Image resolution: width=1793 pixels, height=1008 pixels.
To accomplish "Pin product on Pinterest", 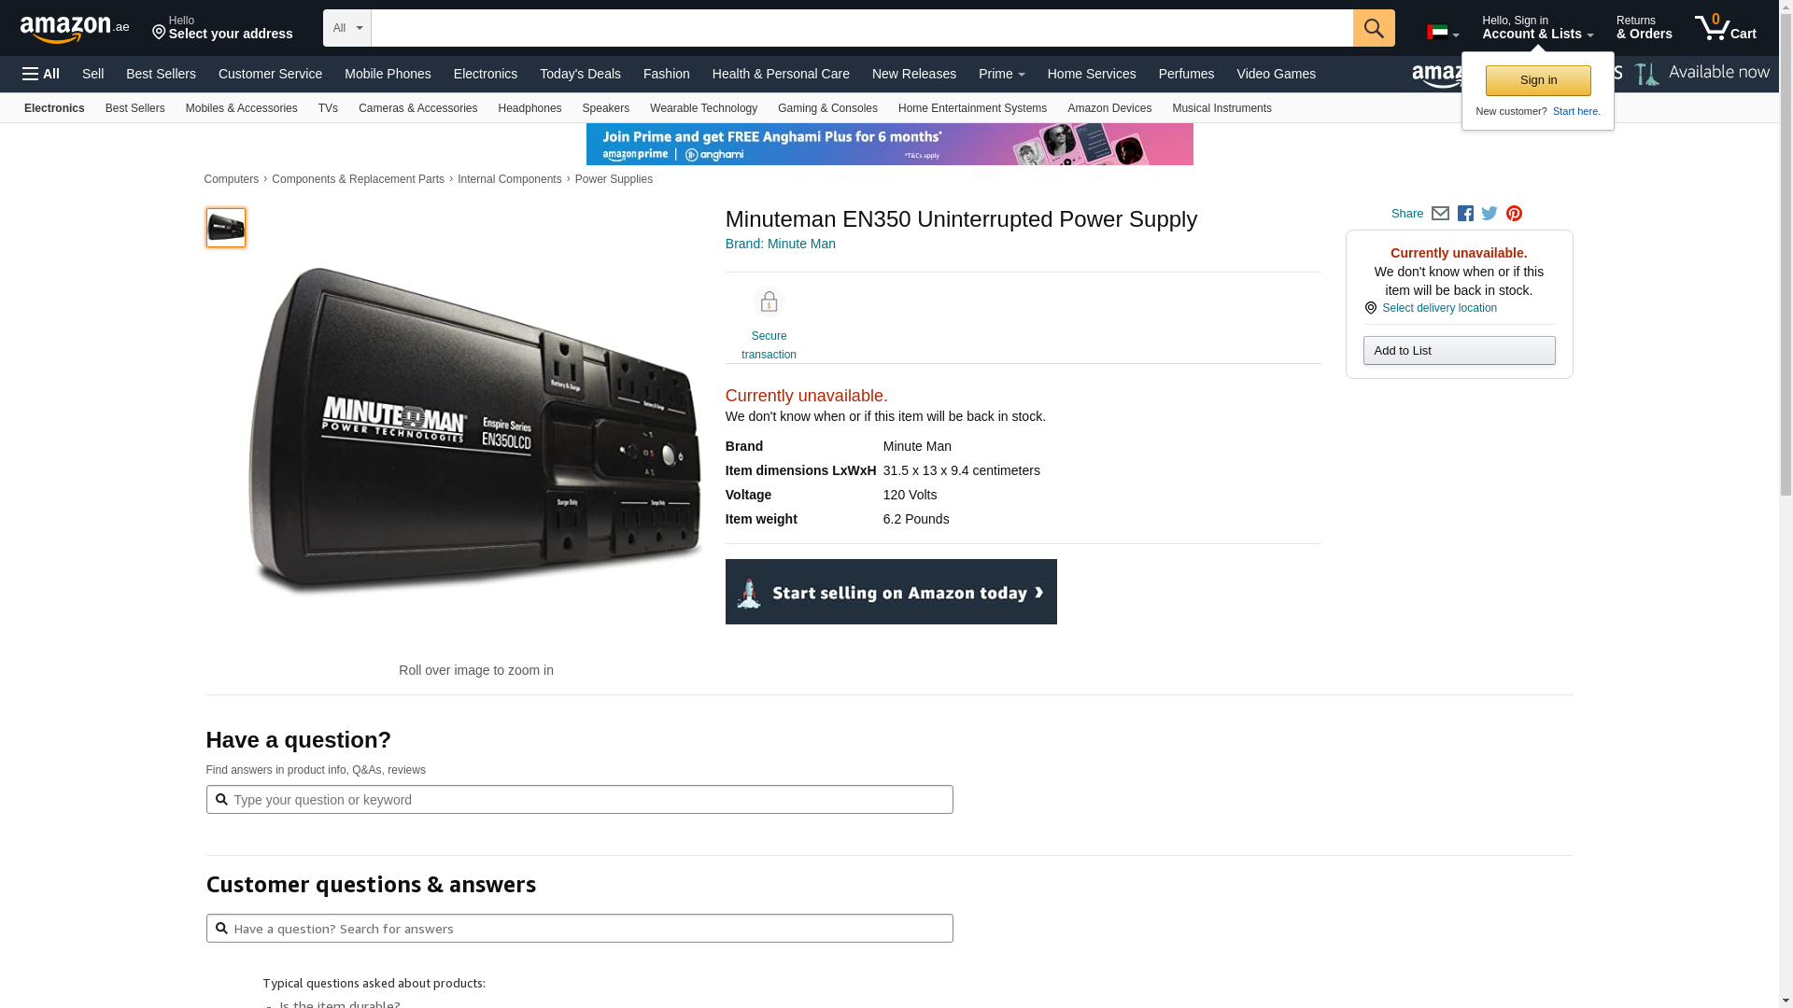I will [1514, 214].
